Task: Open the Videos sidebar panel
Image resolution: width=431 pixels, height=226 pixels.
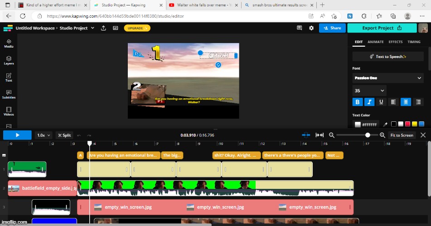Action: [9, 111]
